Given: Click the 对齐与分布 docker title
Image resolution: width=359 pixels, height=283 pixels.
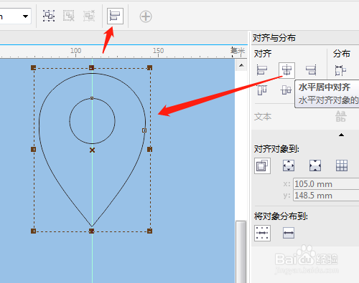Looking at the screenshot, I should point(274,38).
